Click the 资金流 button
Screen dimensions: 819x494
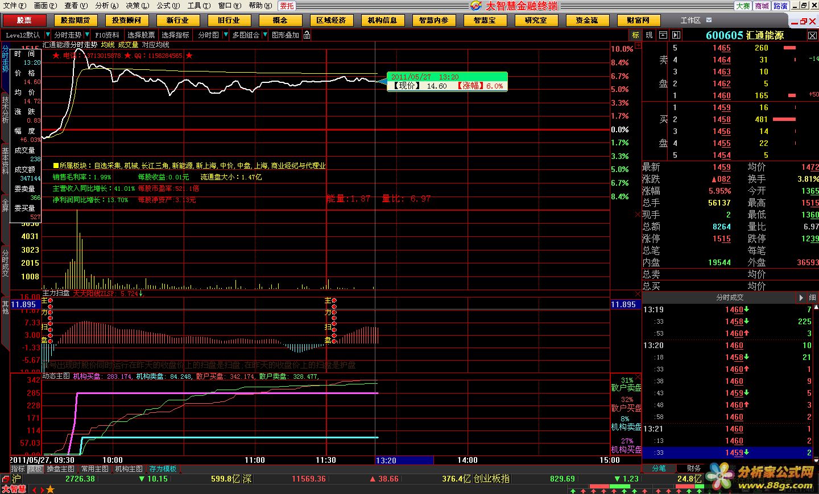(x=587, y=20)
